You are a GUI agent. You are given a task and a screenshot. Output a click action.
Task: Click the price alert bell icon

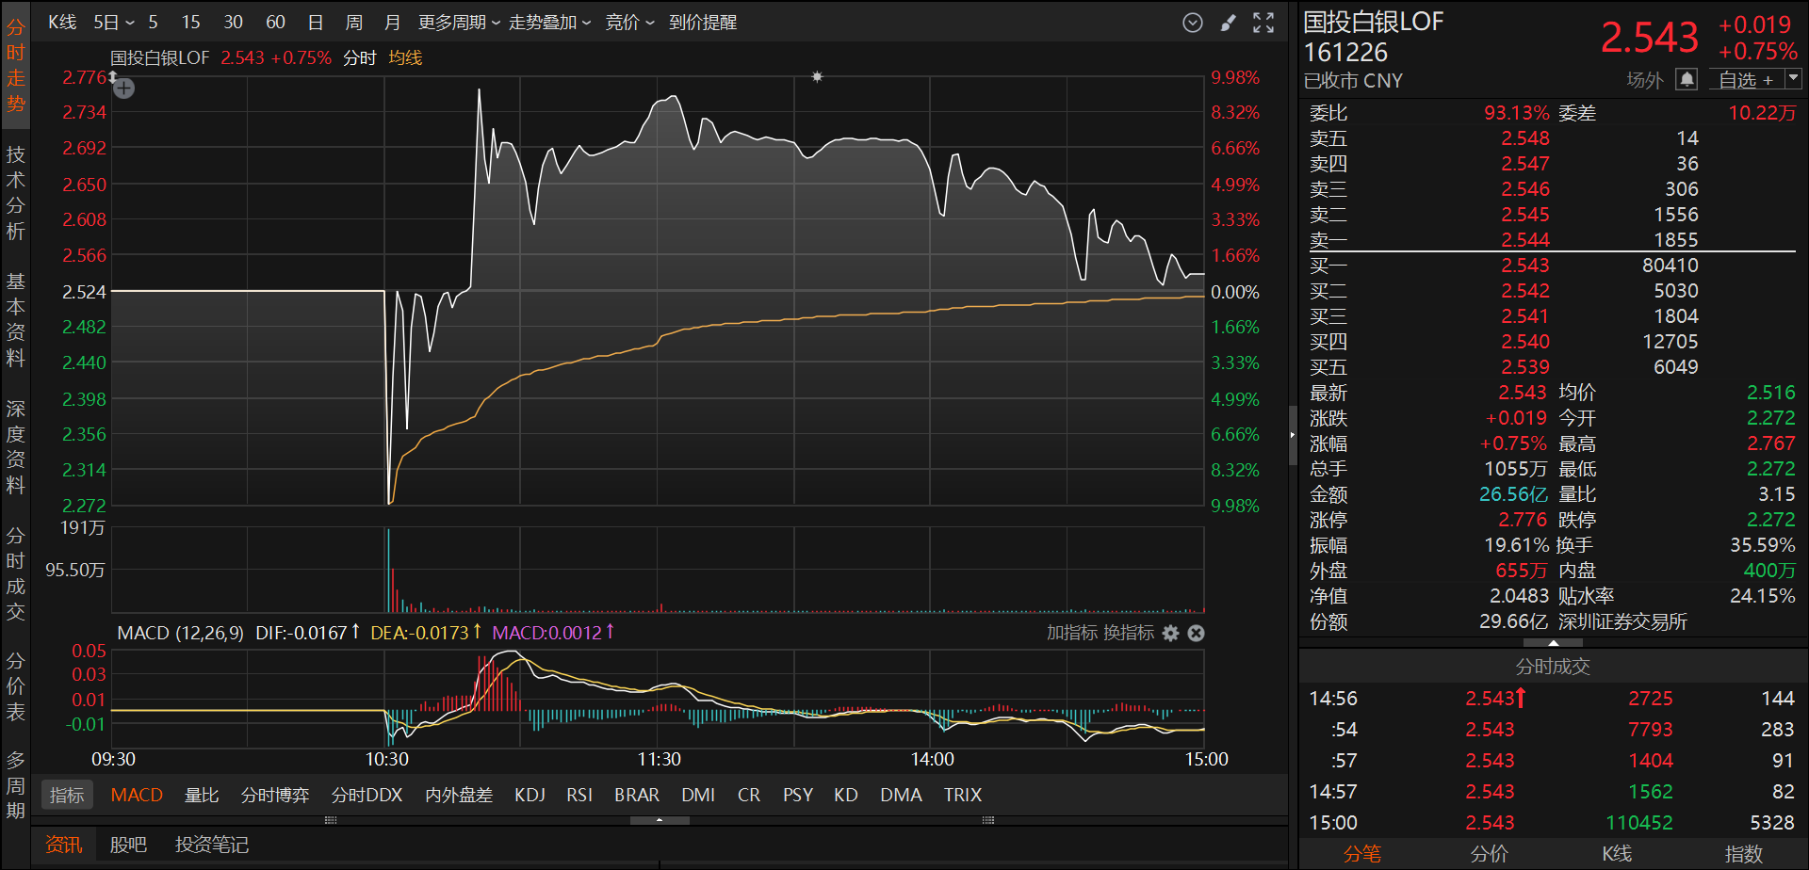click(1687, 80)
